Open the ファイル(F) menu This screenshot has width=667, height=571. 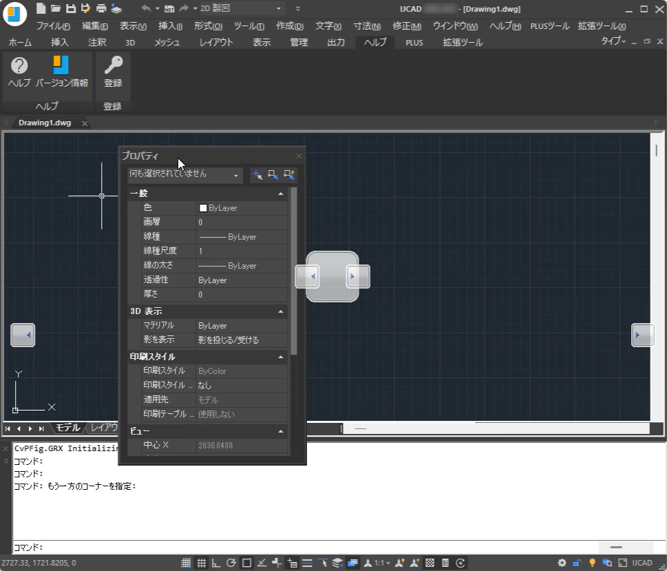click(x=53, y=26)
